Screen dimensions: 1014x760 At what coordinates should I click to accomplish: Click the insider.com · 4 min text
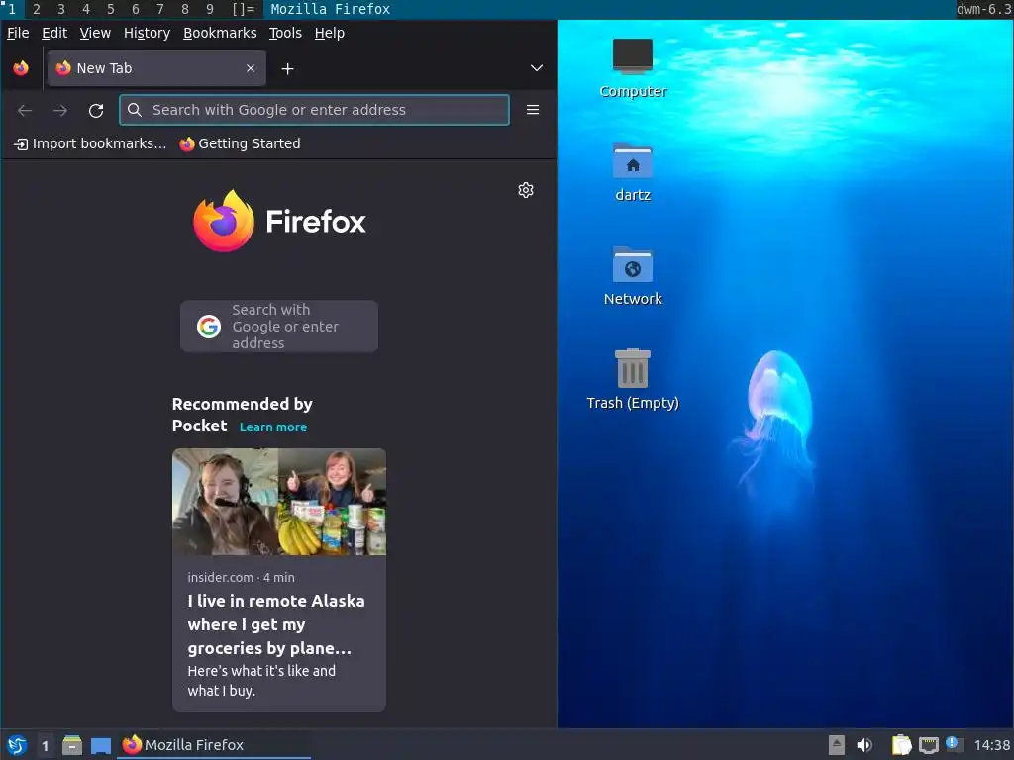pos(241,578)
